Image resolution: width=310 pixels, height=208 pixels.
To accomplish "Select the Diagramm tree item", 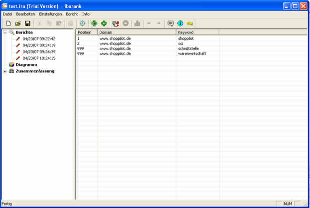I will [26, 64].
